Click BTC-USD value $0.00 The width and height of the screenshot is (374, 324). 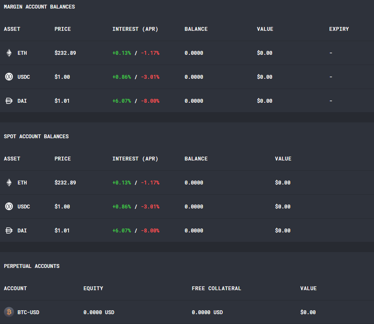tap(308, 312)
